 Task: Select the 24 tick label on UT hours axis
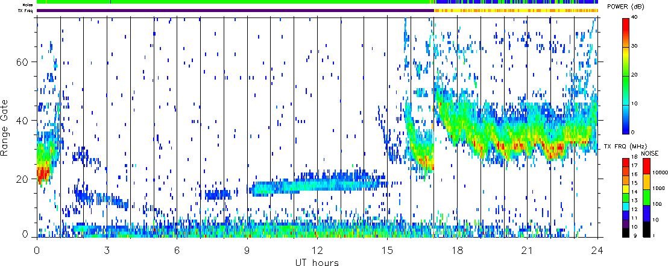coord(597,250)
